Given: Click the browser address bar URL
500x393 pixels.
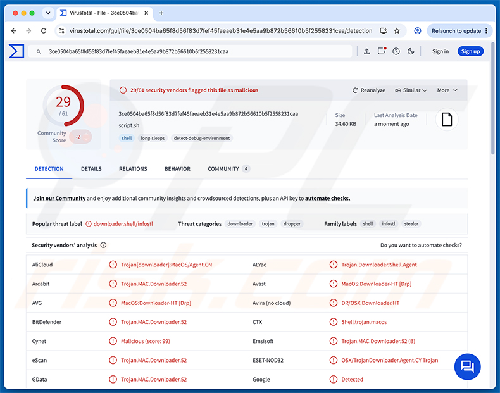Looking at the screenshot, I should tap(221, 31).
